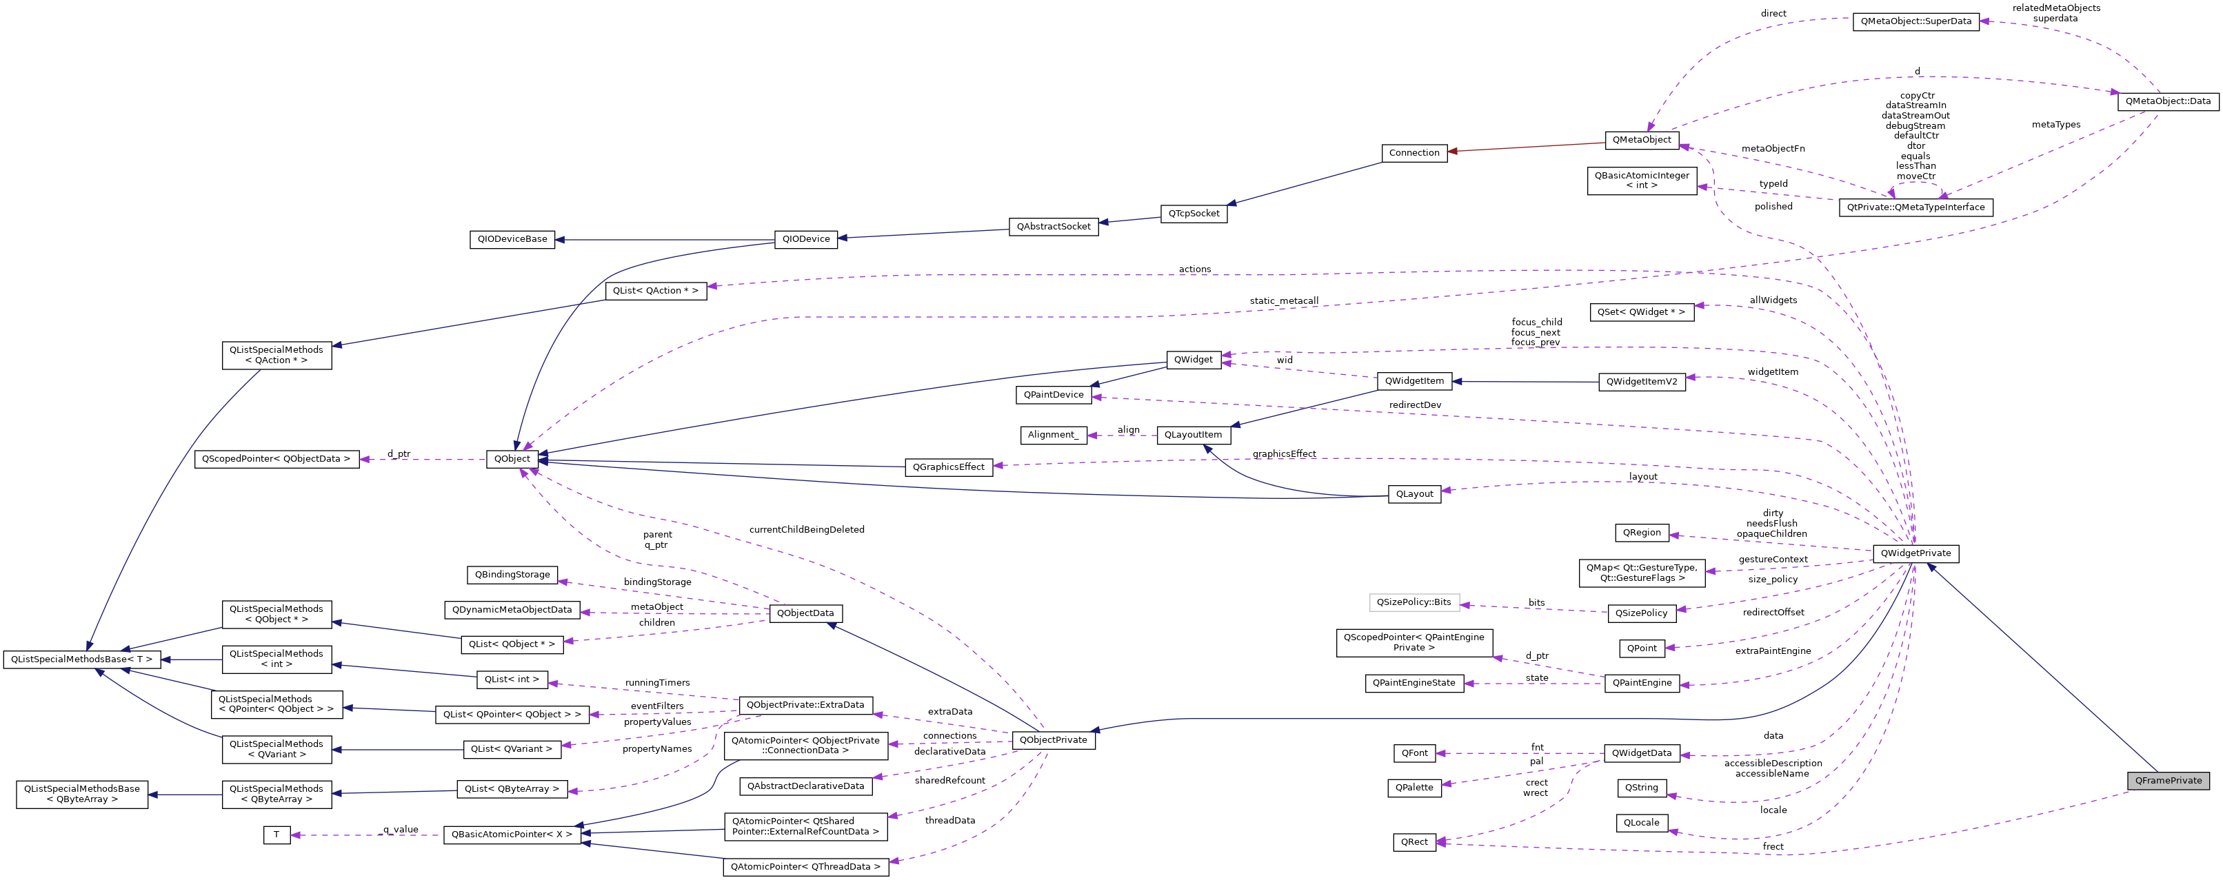The height and width of the screenshot is (880, 2223).
Task: Select the grayed QSizePolicy::Bits node
Action: pos(1414,602)
